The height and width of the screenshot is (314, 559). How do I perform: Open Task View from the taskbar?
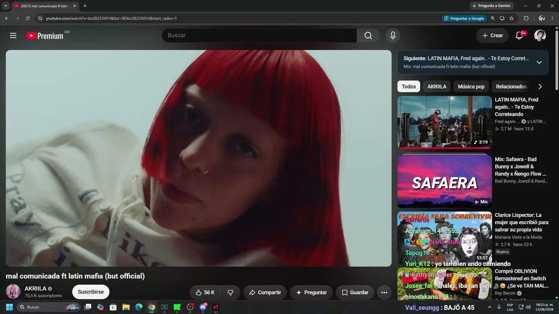[x=88, y=307]
